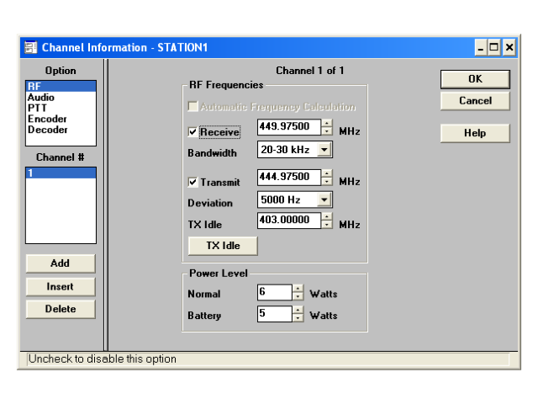Open Help for channel information
The height and width of the screenshot is (404, 538).
tap(475, 133)
